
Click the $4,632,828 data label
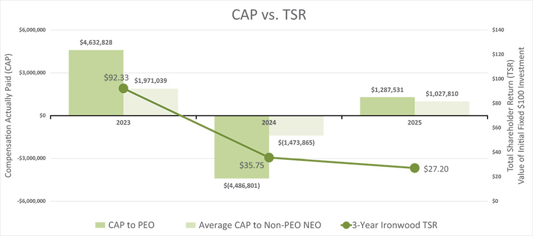(x=96, y=42)
